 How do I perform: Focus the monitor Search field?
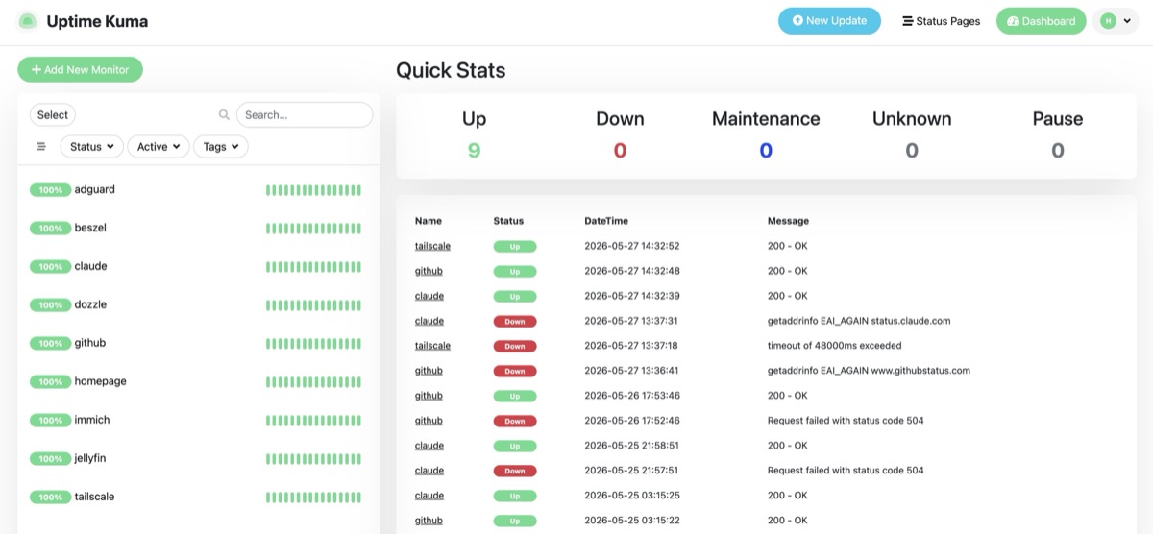tap(305, 115)
